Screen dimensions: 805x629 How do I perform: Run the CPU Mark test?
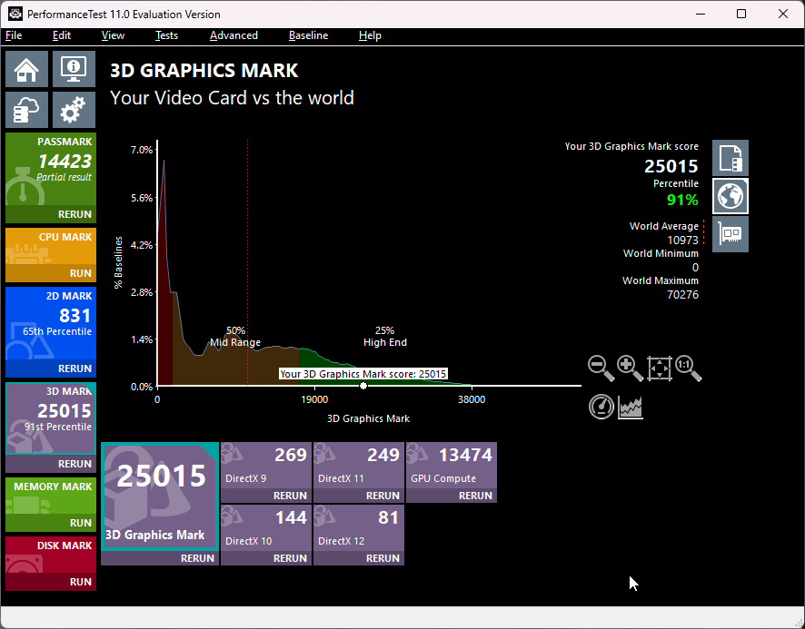click(80, 272)
